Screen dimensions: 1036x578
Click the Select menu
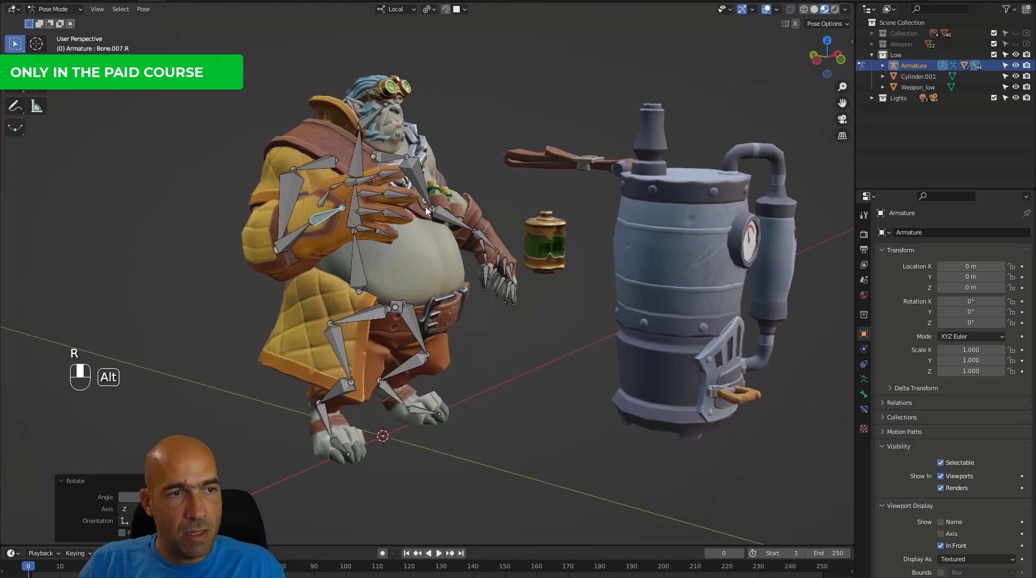[120, 9]
